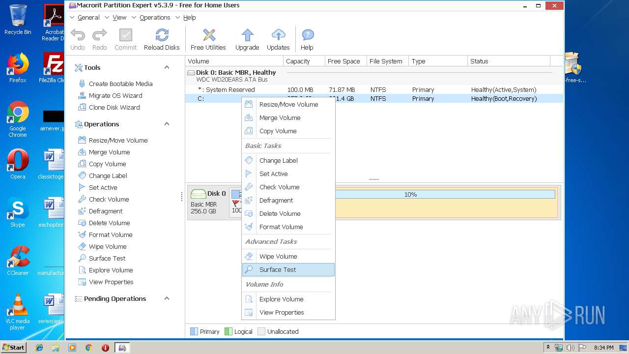This screenshot has height=354, width=629.
Task: Select Set Active in the sidebar
Action: 98,187
